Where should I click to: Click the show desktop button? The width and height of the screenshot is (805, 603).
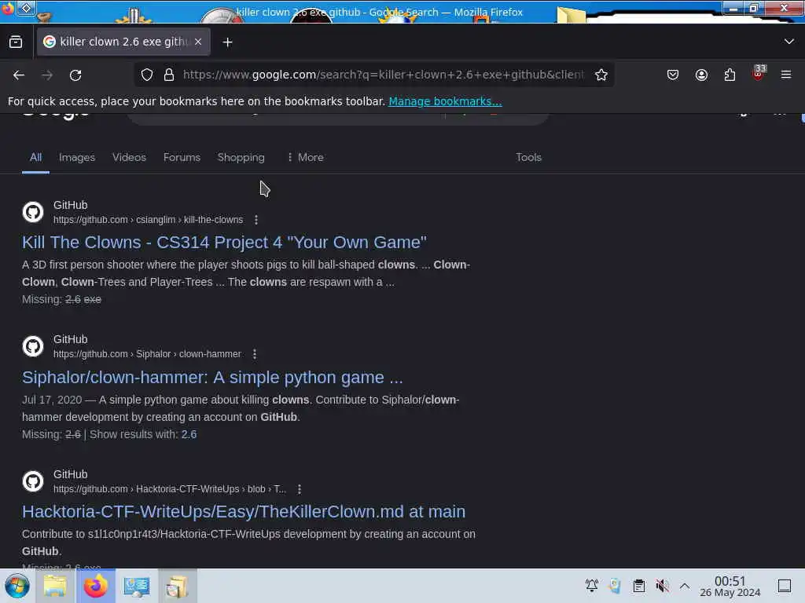785,586
